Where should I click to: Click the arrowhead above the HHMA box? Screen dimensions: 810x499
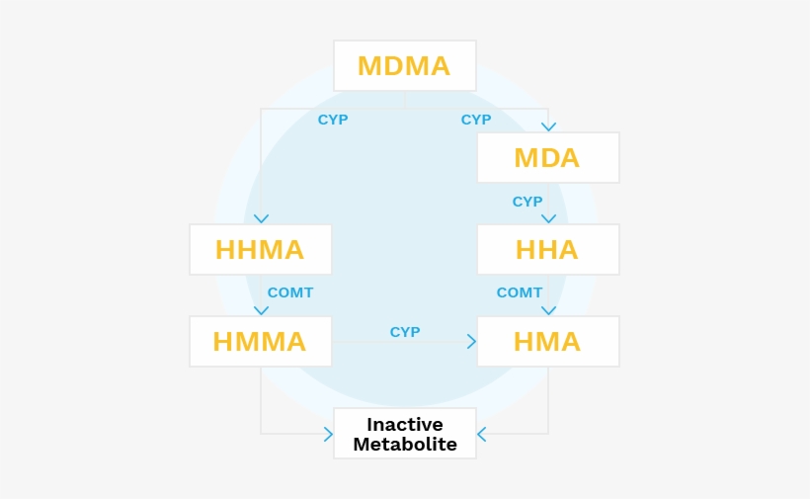tap(261, 218)
